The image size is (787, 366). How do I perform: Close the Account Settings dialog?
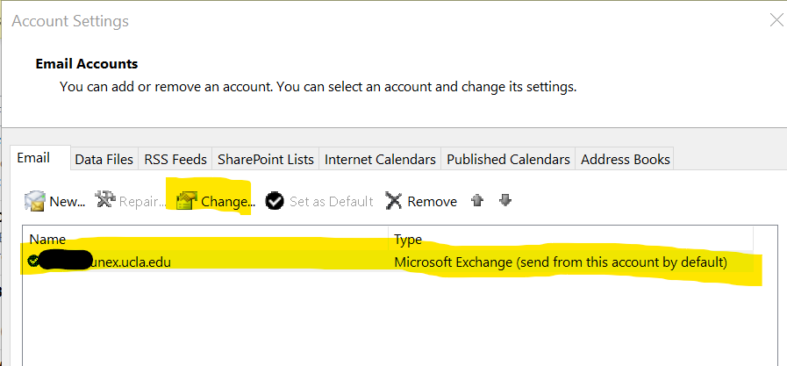[775, 20]
